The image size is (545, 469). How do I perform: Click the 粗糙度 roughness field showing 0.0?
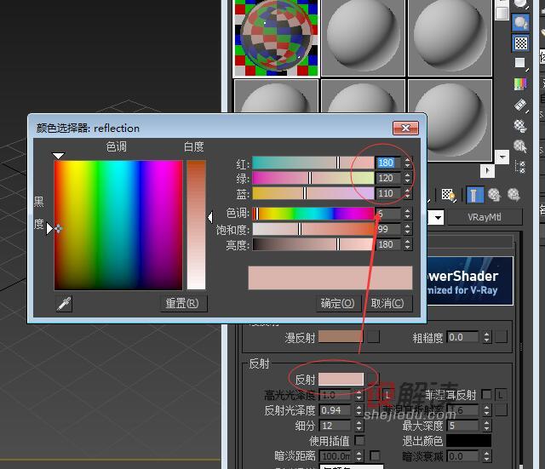tap(463, 337)
